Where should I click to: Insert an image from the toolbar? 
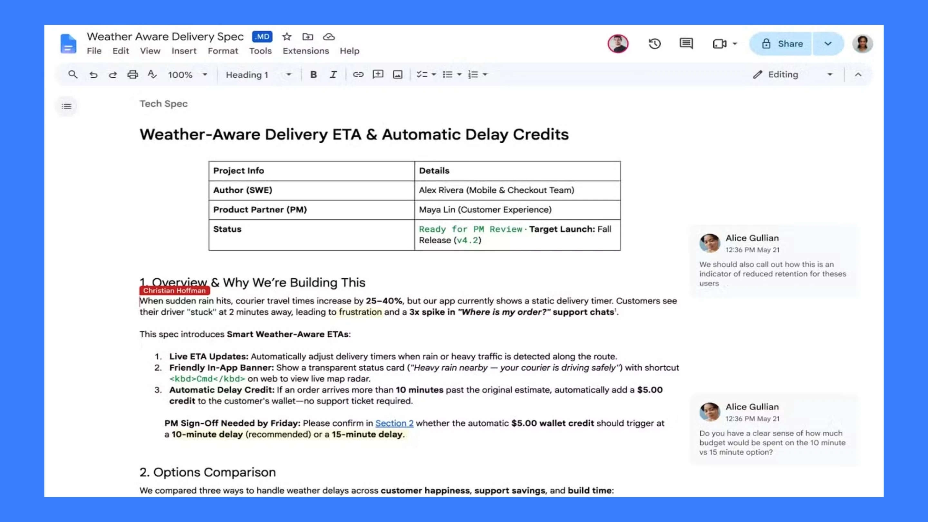398,74
